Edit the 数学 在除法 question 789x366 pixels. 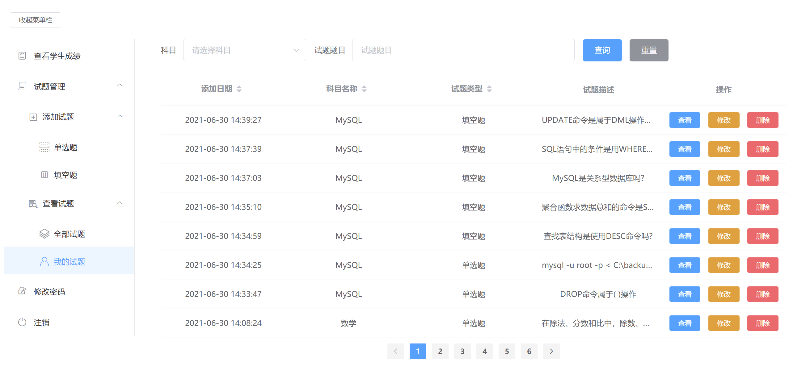pyautogui.click(x=724, y=323)
